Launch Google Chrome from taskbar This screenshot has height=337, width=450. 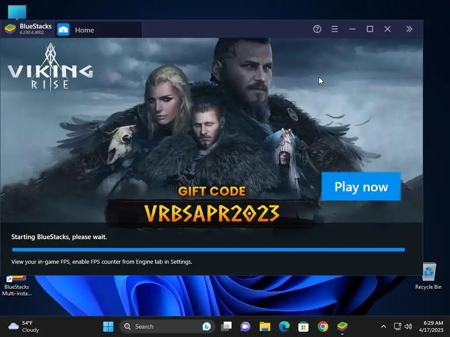point(323,326)
